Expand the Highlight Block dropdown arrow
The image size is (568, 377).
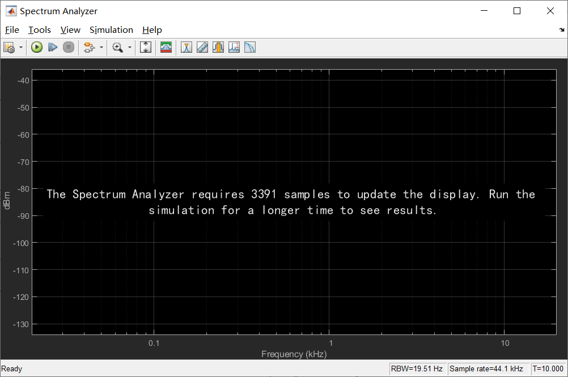pos(101,48)
